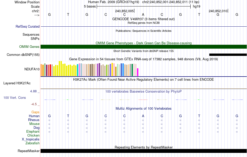Image resolution: width=247 pixels, height=157 pixels.
Task: Click the 100 Vert. Cons label
Action: coord(15,98)
